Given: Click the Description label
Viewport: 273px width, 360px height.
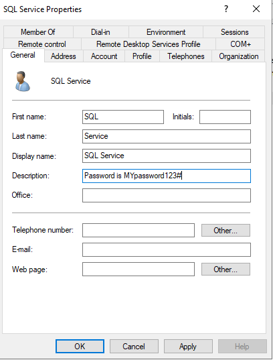Looking at the screenshot, I should [x=31, y=176].
